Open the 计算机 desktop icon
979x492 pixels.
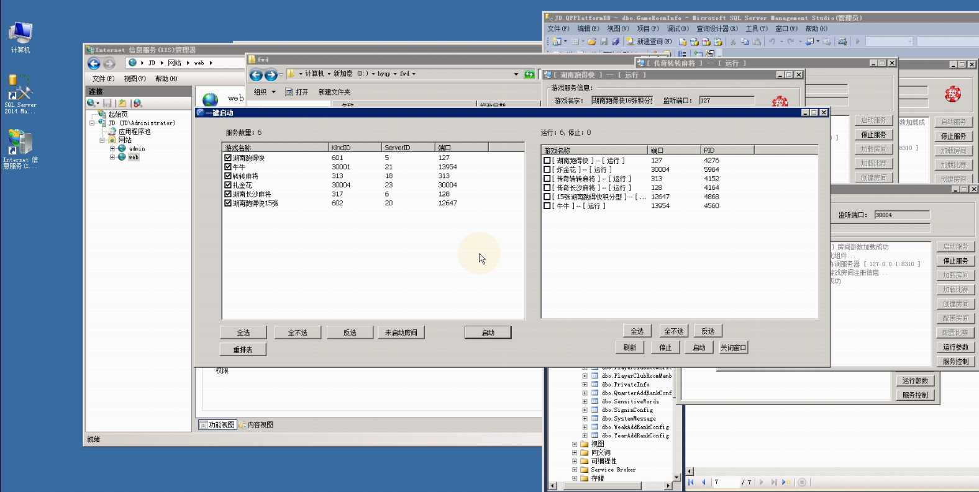pyautogui.click(x=20, y=36)
